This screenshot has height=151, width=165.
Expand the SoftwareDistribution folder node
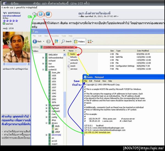click(43, 58)
